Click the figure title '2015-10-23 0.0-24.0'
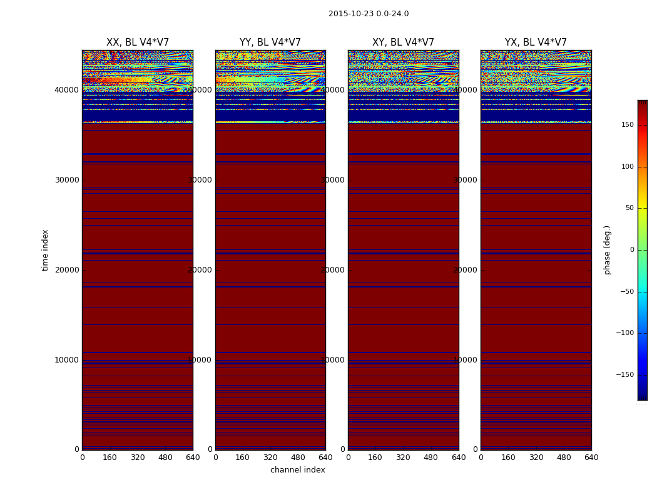The image size is (657, 500). pyautogui.click(x=368, y=14)
